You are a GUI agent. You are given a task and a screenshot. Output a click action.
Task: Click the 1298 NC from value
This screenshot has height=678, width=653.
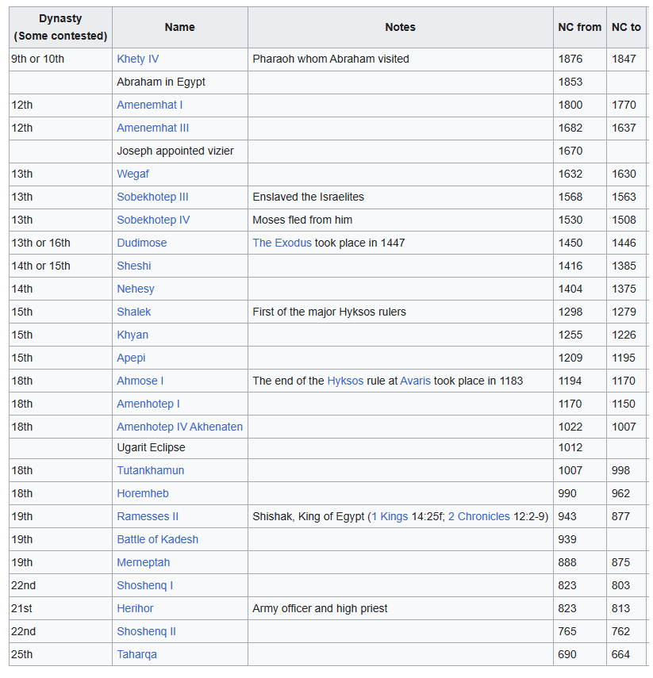570,312
